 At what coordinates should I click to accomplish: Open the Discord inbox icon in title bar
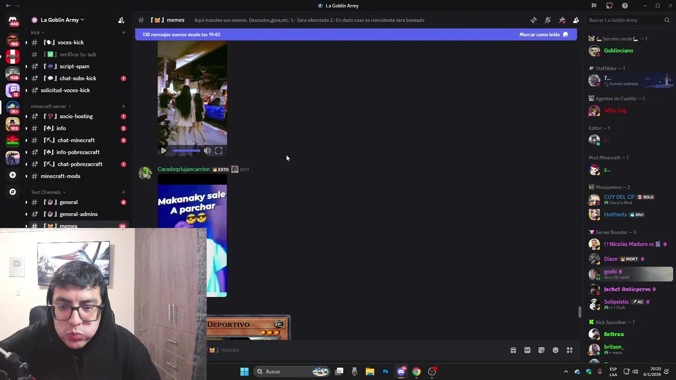point(609,6)
